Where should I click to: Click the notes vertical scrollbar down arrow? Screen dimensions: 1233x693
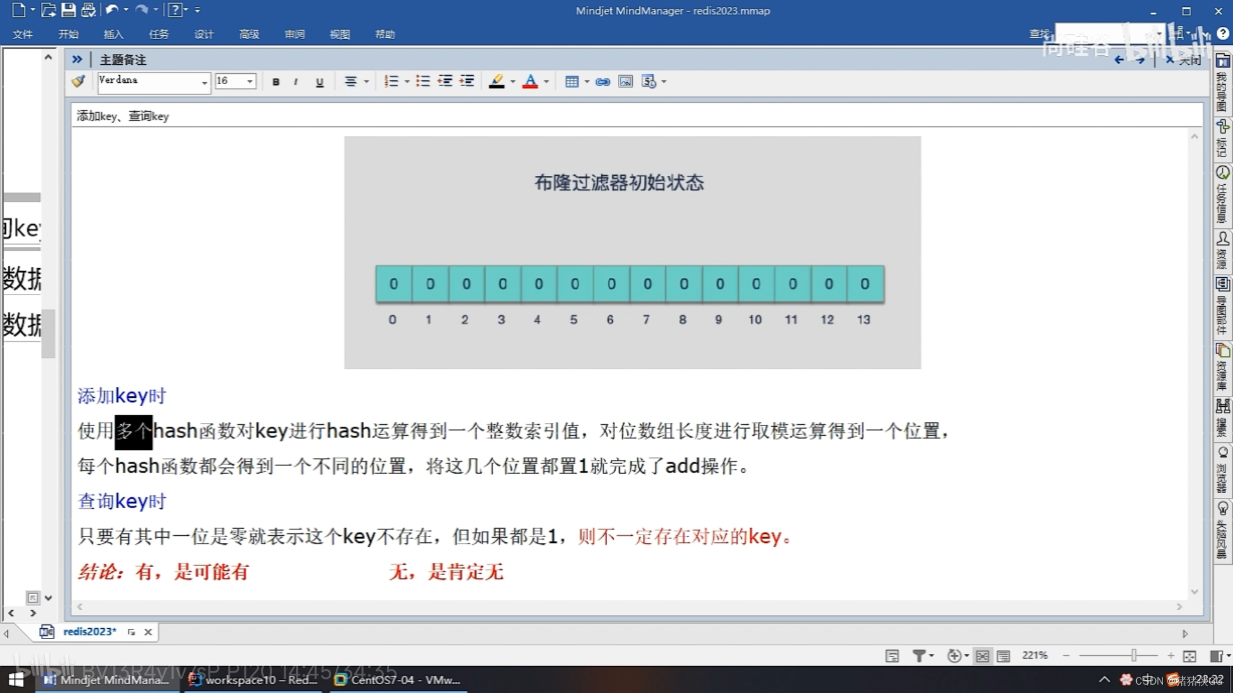[1194, 592]
